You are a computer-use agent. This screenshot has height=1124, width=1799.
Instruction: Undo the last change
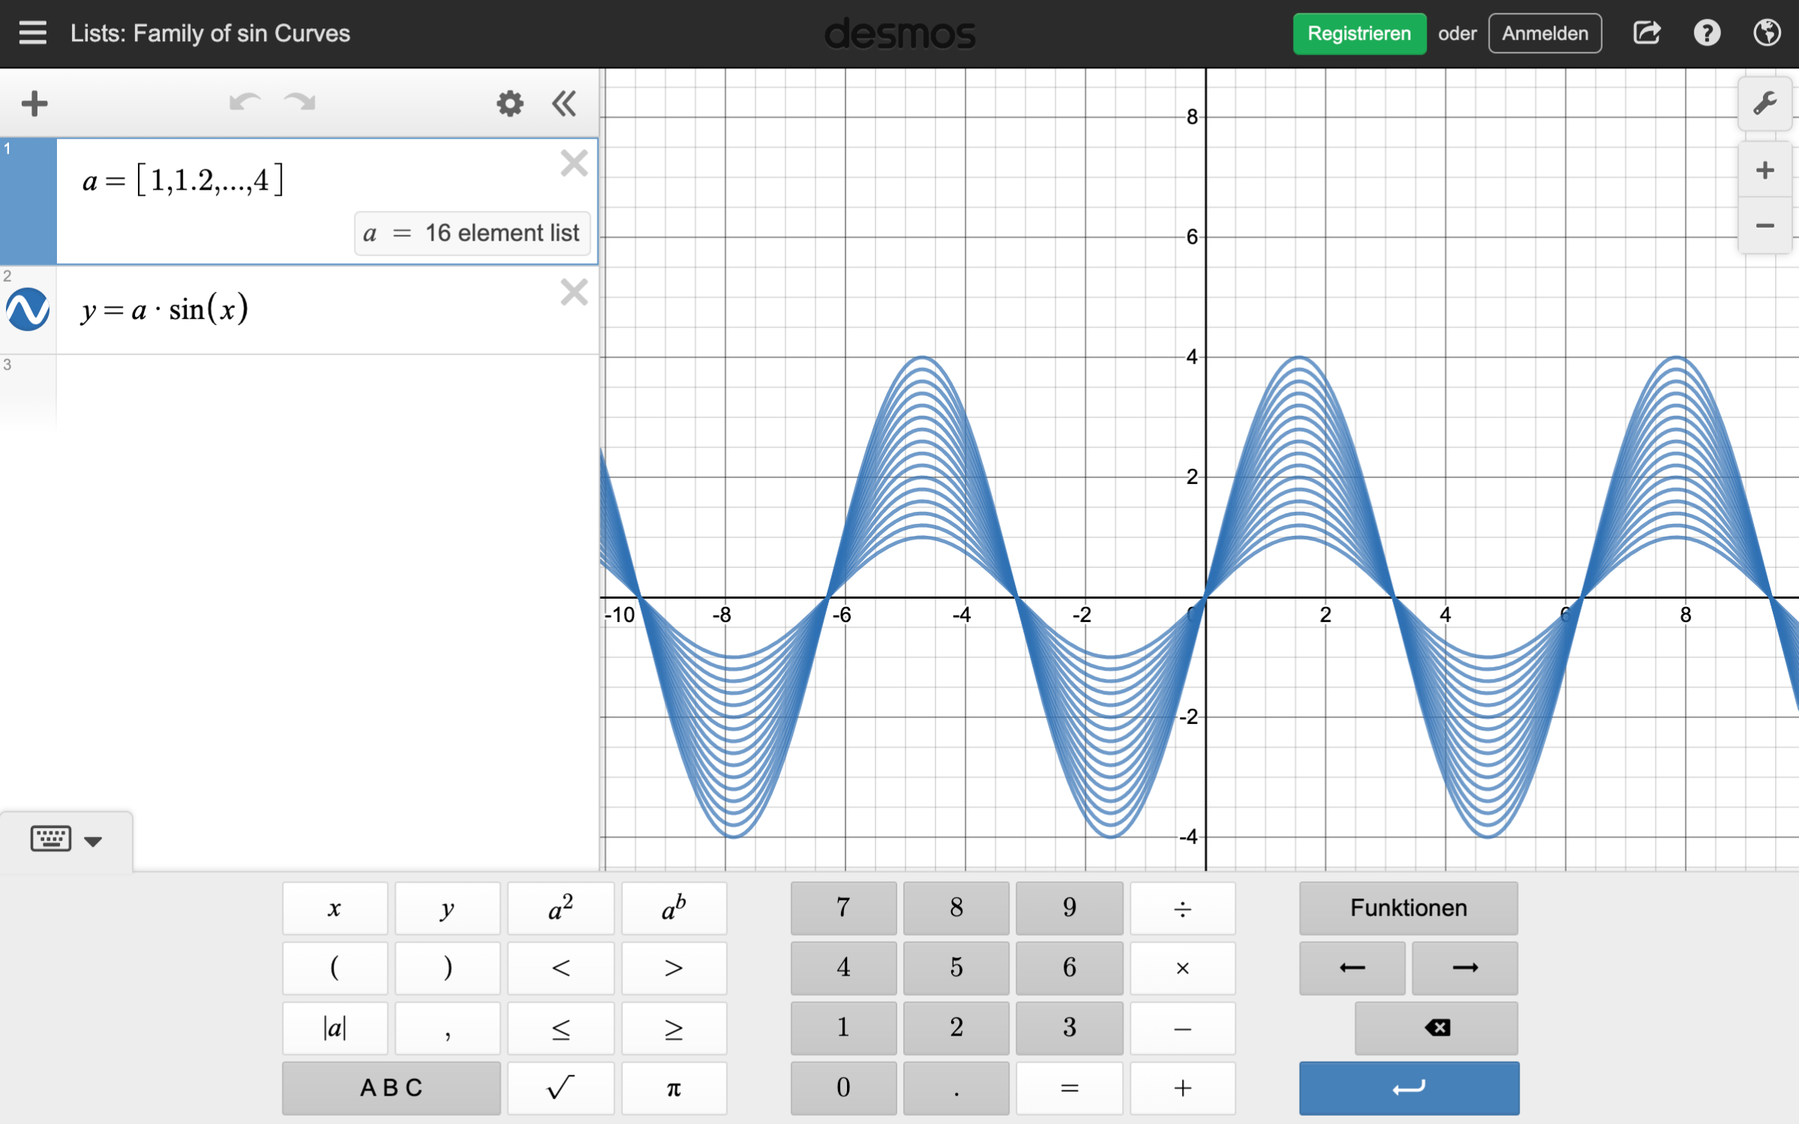click(x=244, y=103)
